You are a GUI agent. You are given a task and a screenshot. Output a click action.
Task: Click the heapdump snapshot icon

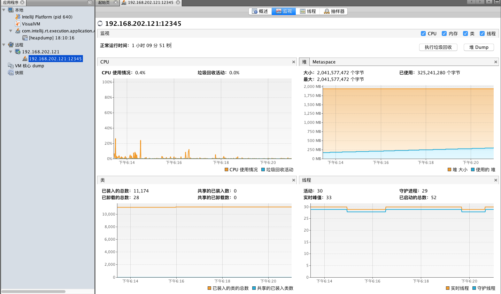coord(25,38)
